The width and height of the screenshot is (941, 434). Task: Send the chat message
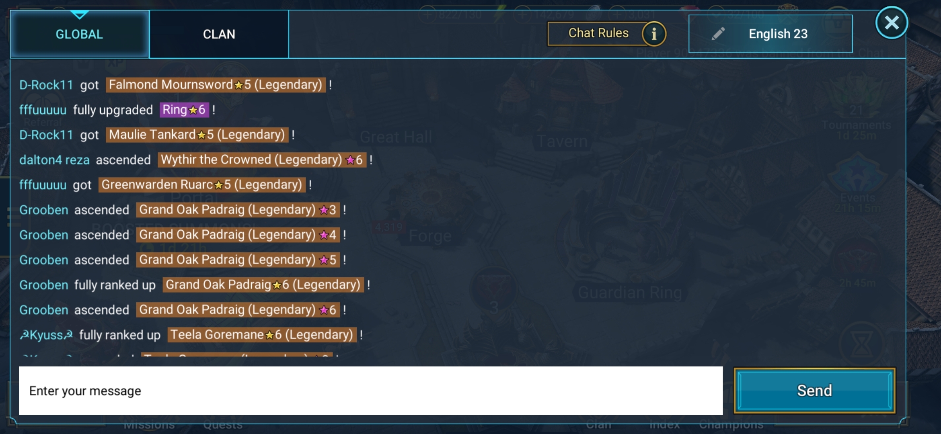pyautogui.click(x=814, y=390)
